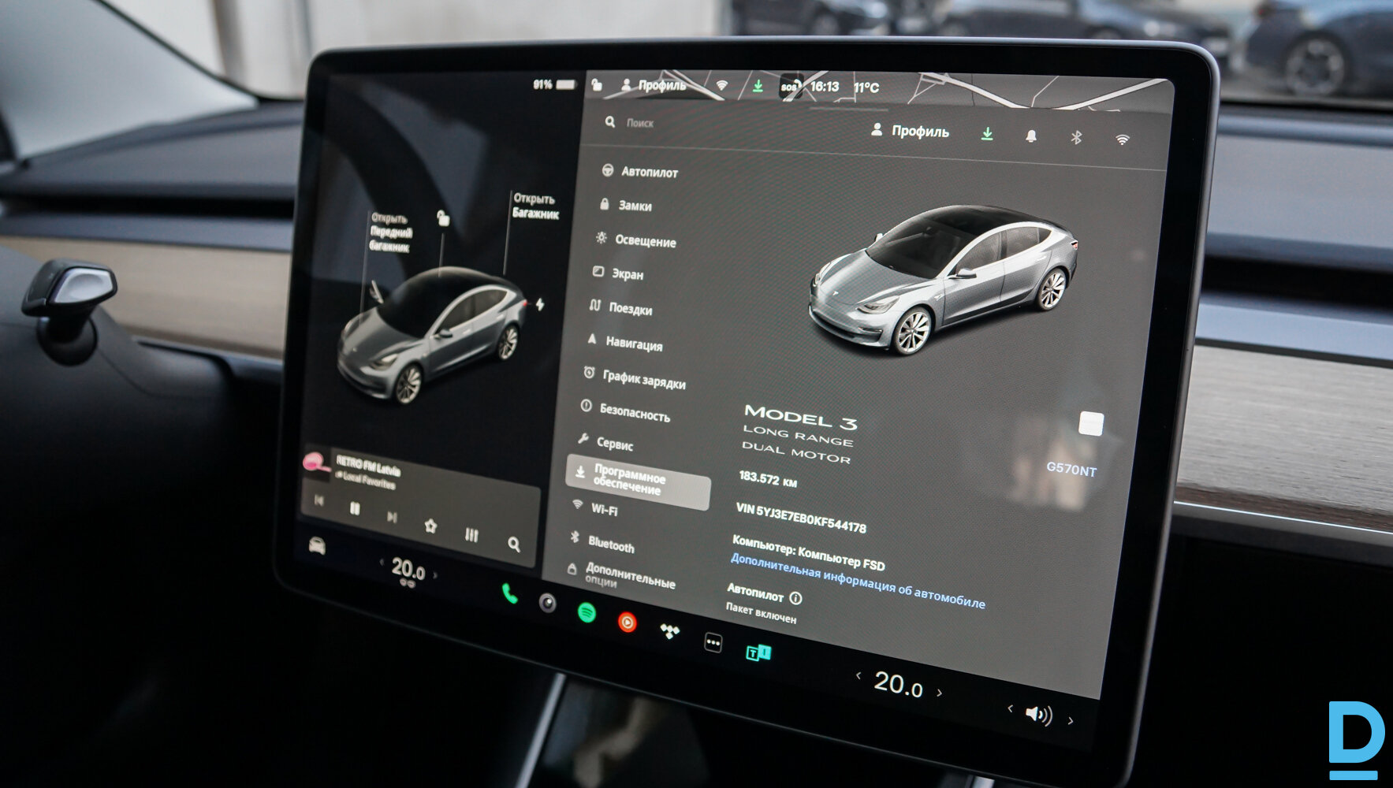Open the Bluetooth menu item in the sidebar
The image size is (1393, 788).
602,542
